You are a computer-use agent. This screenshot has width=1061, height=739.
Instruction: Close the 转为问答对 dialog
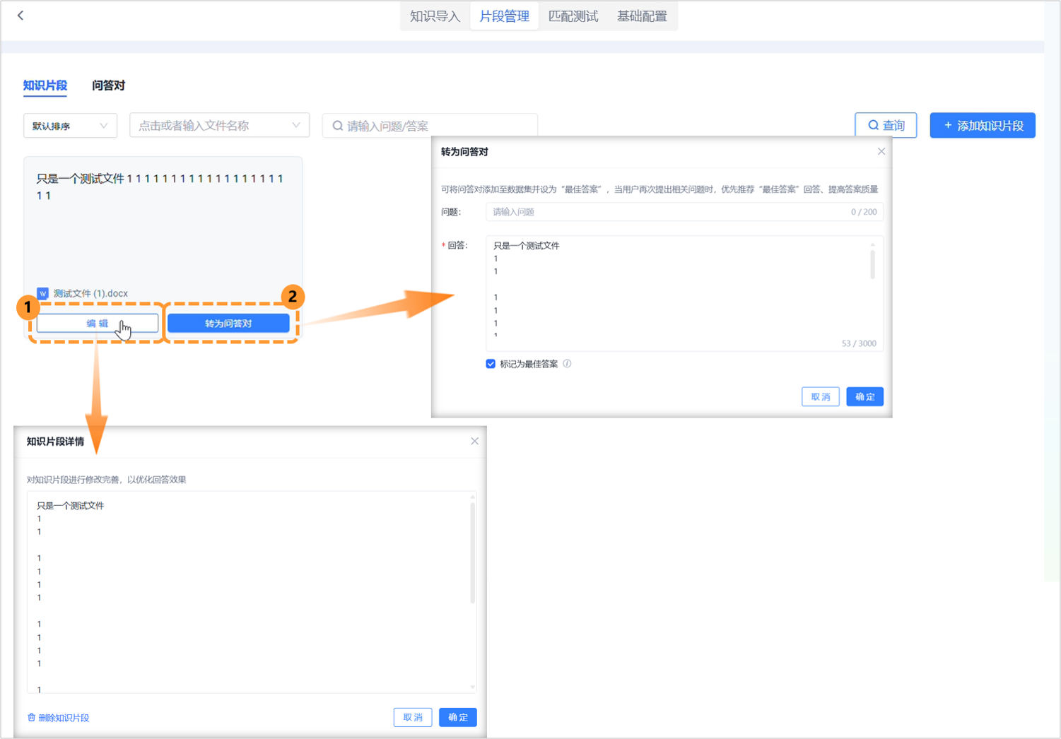[881, 151]
